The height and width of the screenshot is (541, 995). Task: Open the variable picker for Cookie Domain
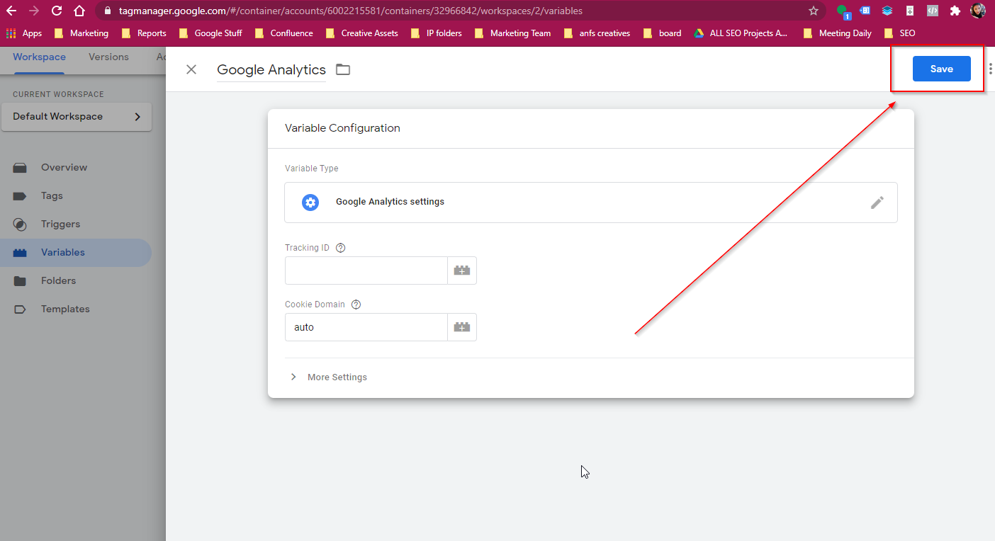[x=461, y=326]
